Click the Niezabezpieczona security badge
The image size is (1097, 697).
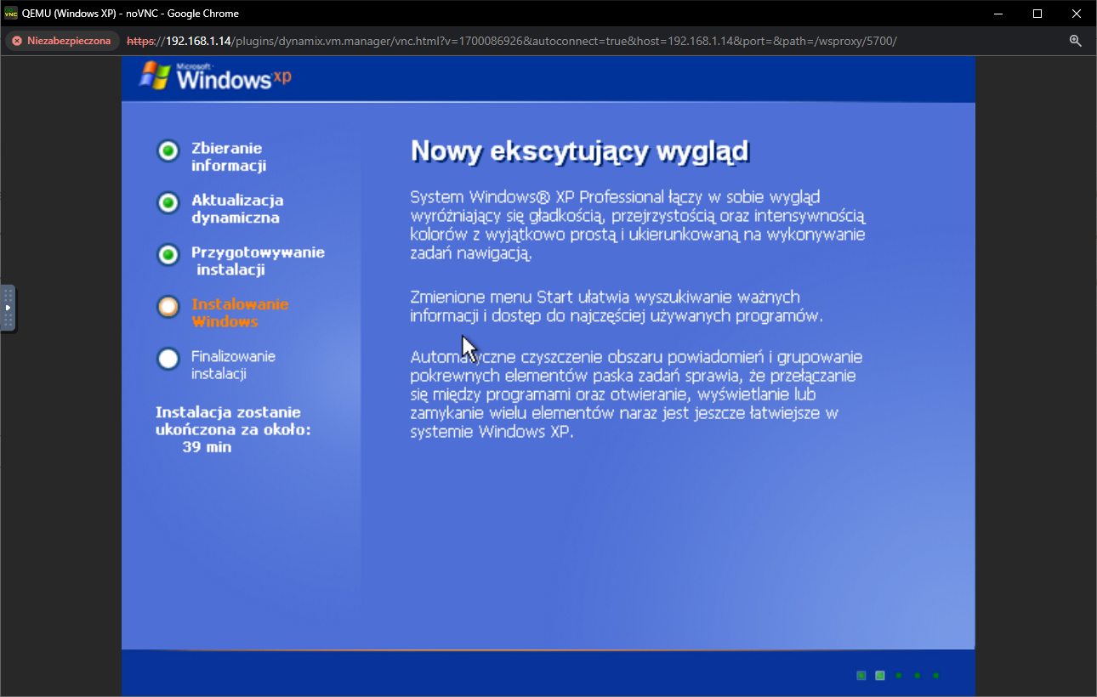click(x=61, y=41)
